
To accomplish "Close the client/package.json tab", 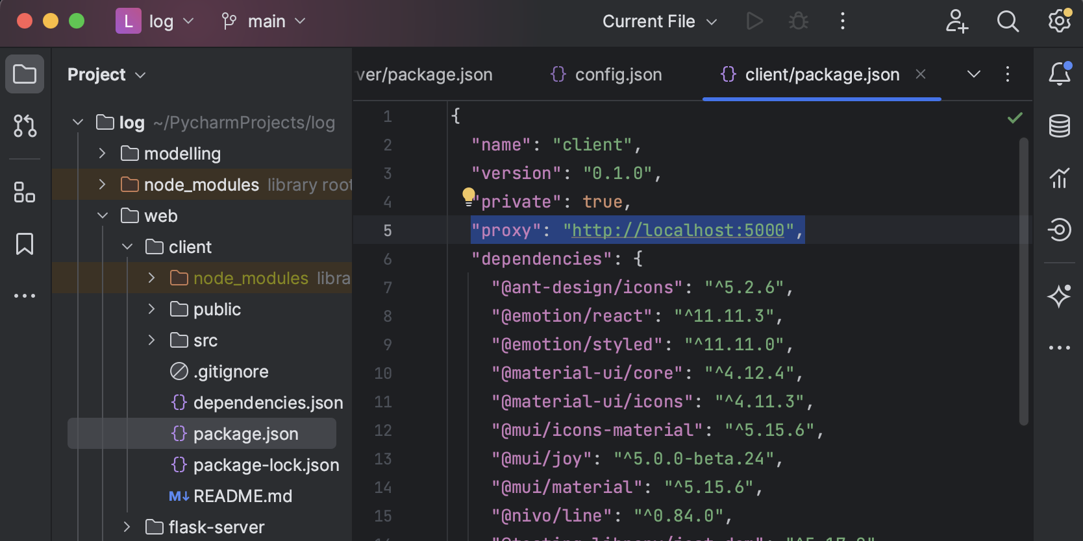I will click(920, 75).
